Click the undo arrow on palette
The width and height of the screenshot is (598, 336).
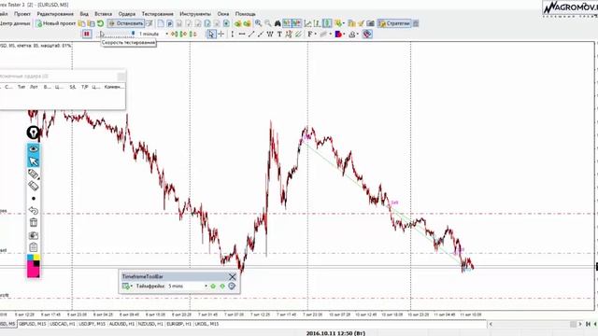tap(34, 210)
